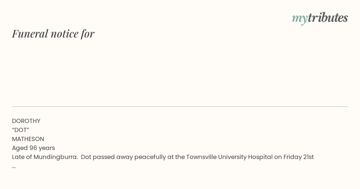Viewport: 360px width, 189px height.
Task: Click the word "Funeral" in the heading
Action: (x=30, y=34)
